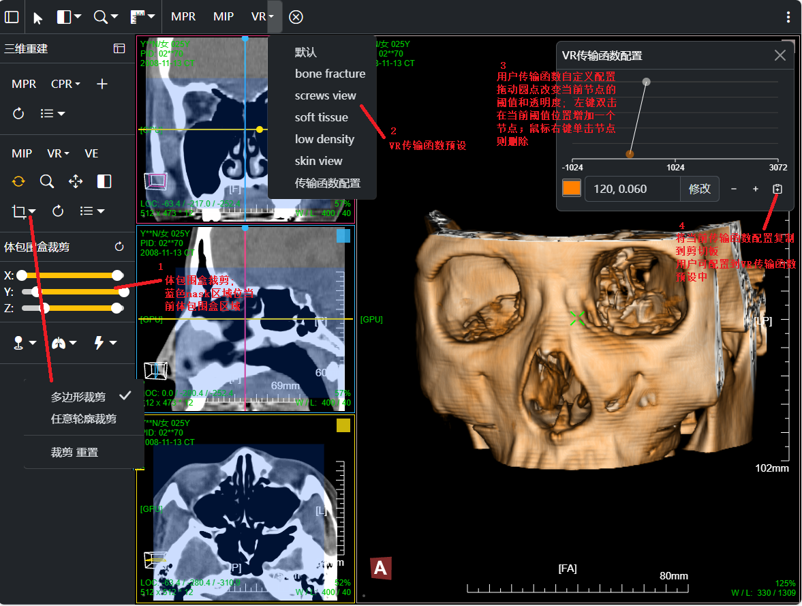Click the orange lower transfer function node
The image size is (802, 606).
point(630,154)
